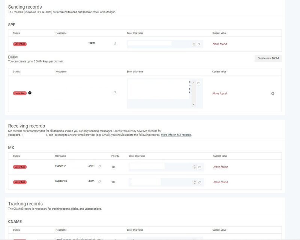The image size is (300, 240).
Task: Copy the DKIM value with the copy icon
Action: point(198,83)
